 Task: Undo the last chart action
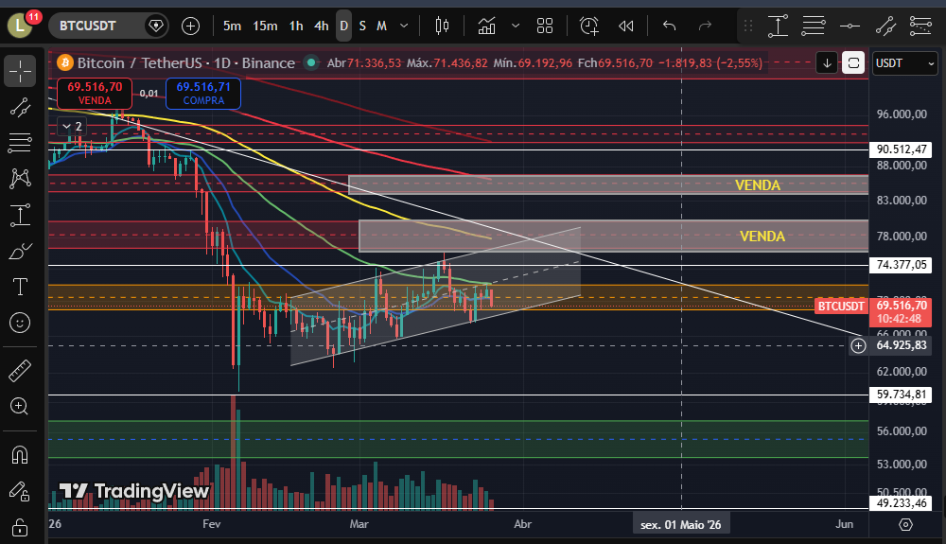pyautogui.click(x=669, y=26)
